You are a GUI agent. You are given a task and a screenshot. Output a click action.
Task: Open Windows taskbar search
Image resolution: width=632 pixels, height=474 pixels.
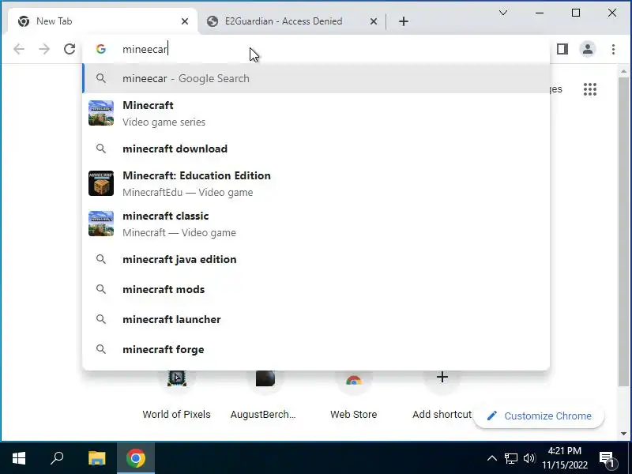[57, 458]
